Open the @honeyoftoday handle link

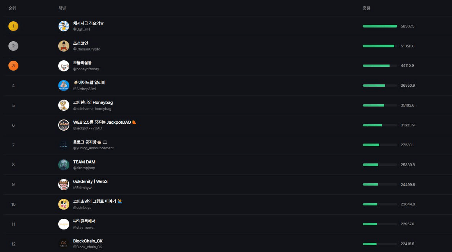coord(86,69)
